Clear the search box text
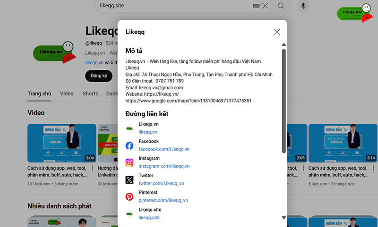Image resolution: width=378 pixels, height=227 pixels. 265,6
